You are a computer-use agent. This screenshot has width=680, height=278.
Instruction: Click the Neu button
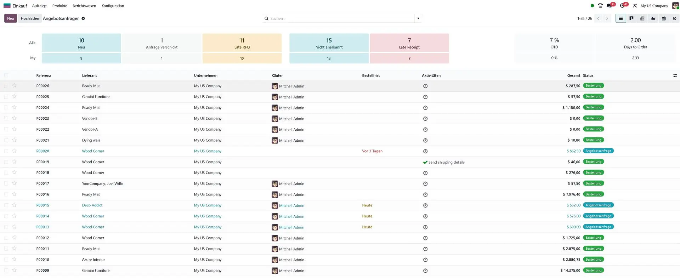(x=11, y=18)
